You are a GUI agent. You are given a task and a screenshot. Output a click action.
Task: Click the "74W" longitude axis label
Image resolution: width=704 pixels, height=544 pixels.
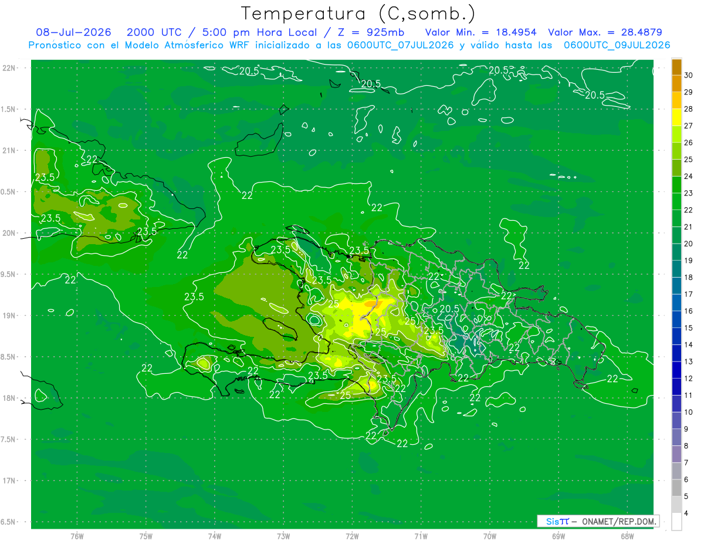click(215, 536)
